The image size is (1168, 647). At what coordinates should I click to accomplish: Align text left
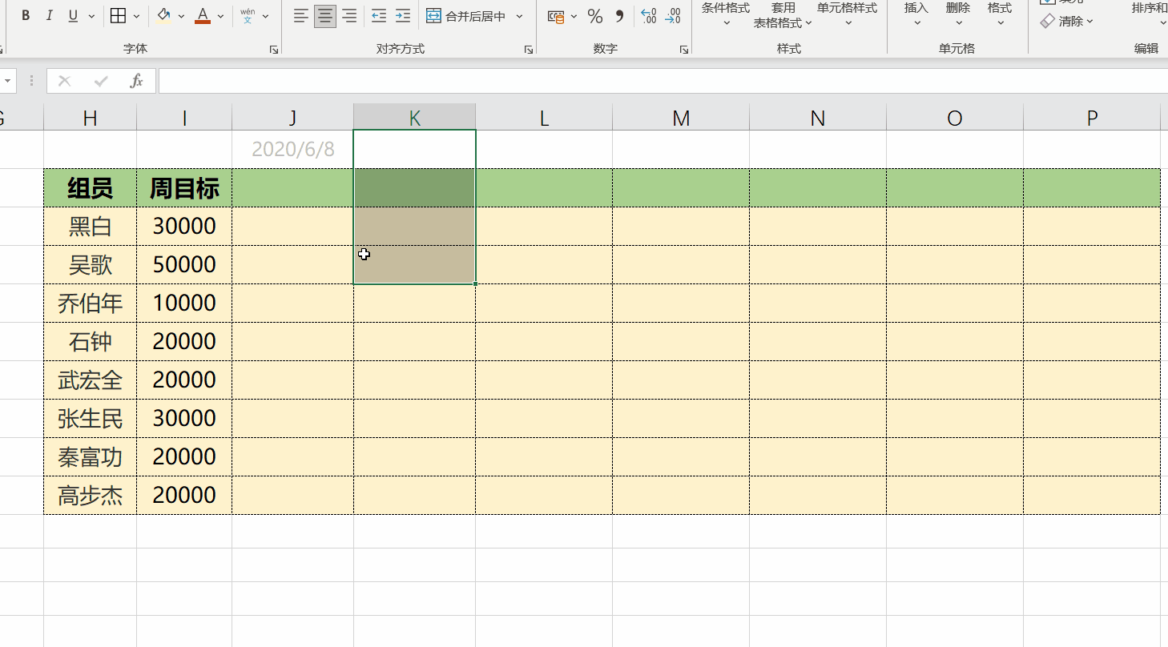pos(301,16)
